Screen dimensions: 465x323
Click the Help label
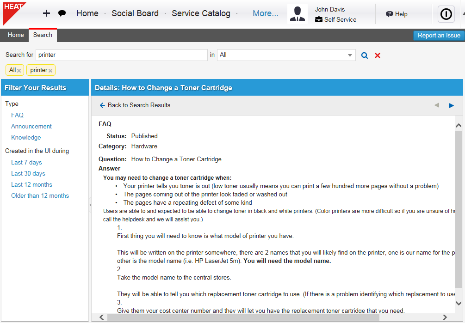401,14
